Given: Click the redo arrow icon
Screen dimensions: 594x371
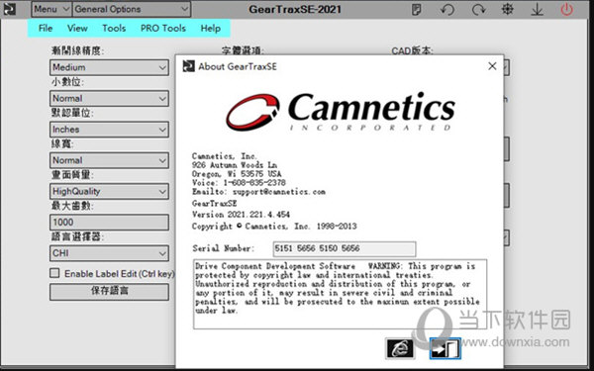Looking at the screenshot, I should click(478, 10).
